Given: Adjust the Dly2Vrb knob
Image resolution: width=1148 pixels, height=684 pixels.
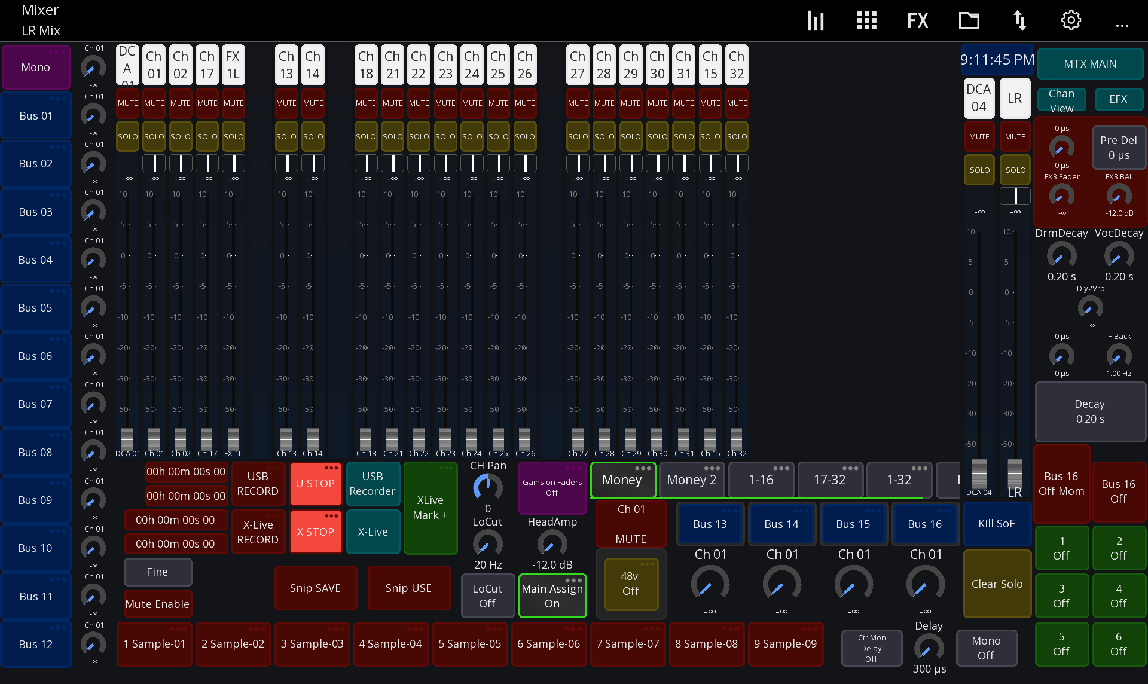Looking at the screenshot, I should tap(1090, 308).
